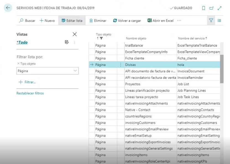This screenshot has height=164, width=230.
Task: Click the expand to full screen icon
Action: click(219, 8)
